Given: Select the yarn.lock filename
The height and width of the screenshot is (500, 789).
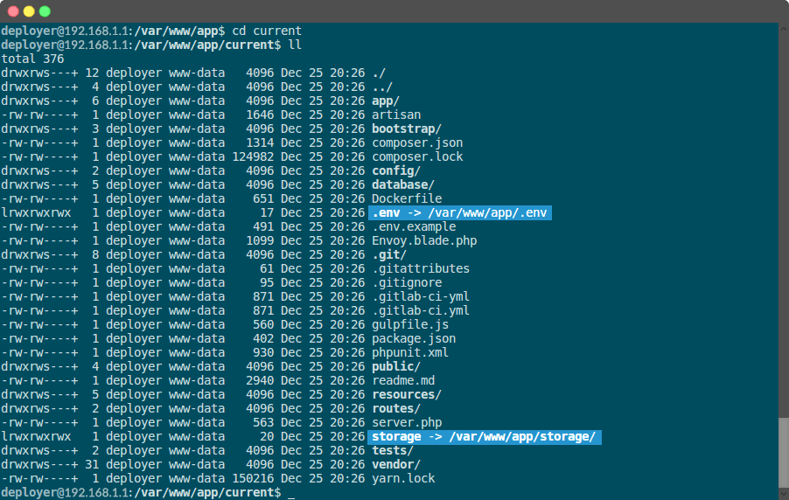Looking at the screenshot, I should point(403,478).
